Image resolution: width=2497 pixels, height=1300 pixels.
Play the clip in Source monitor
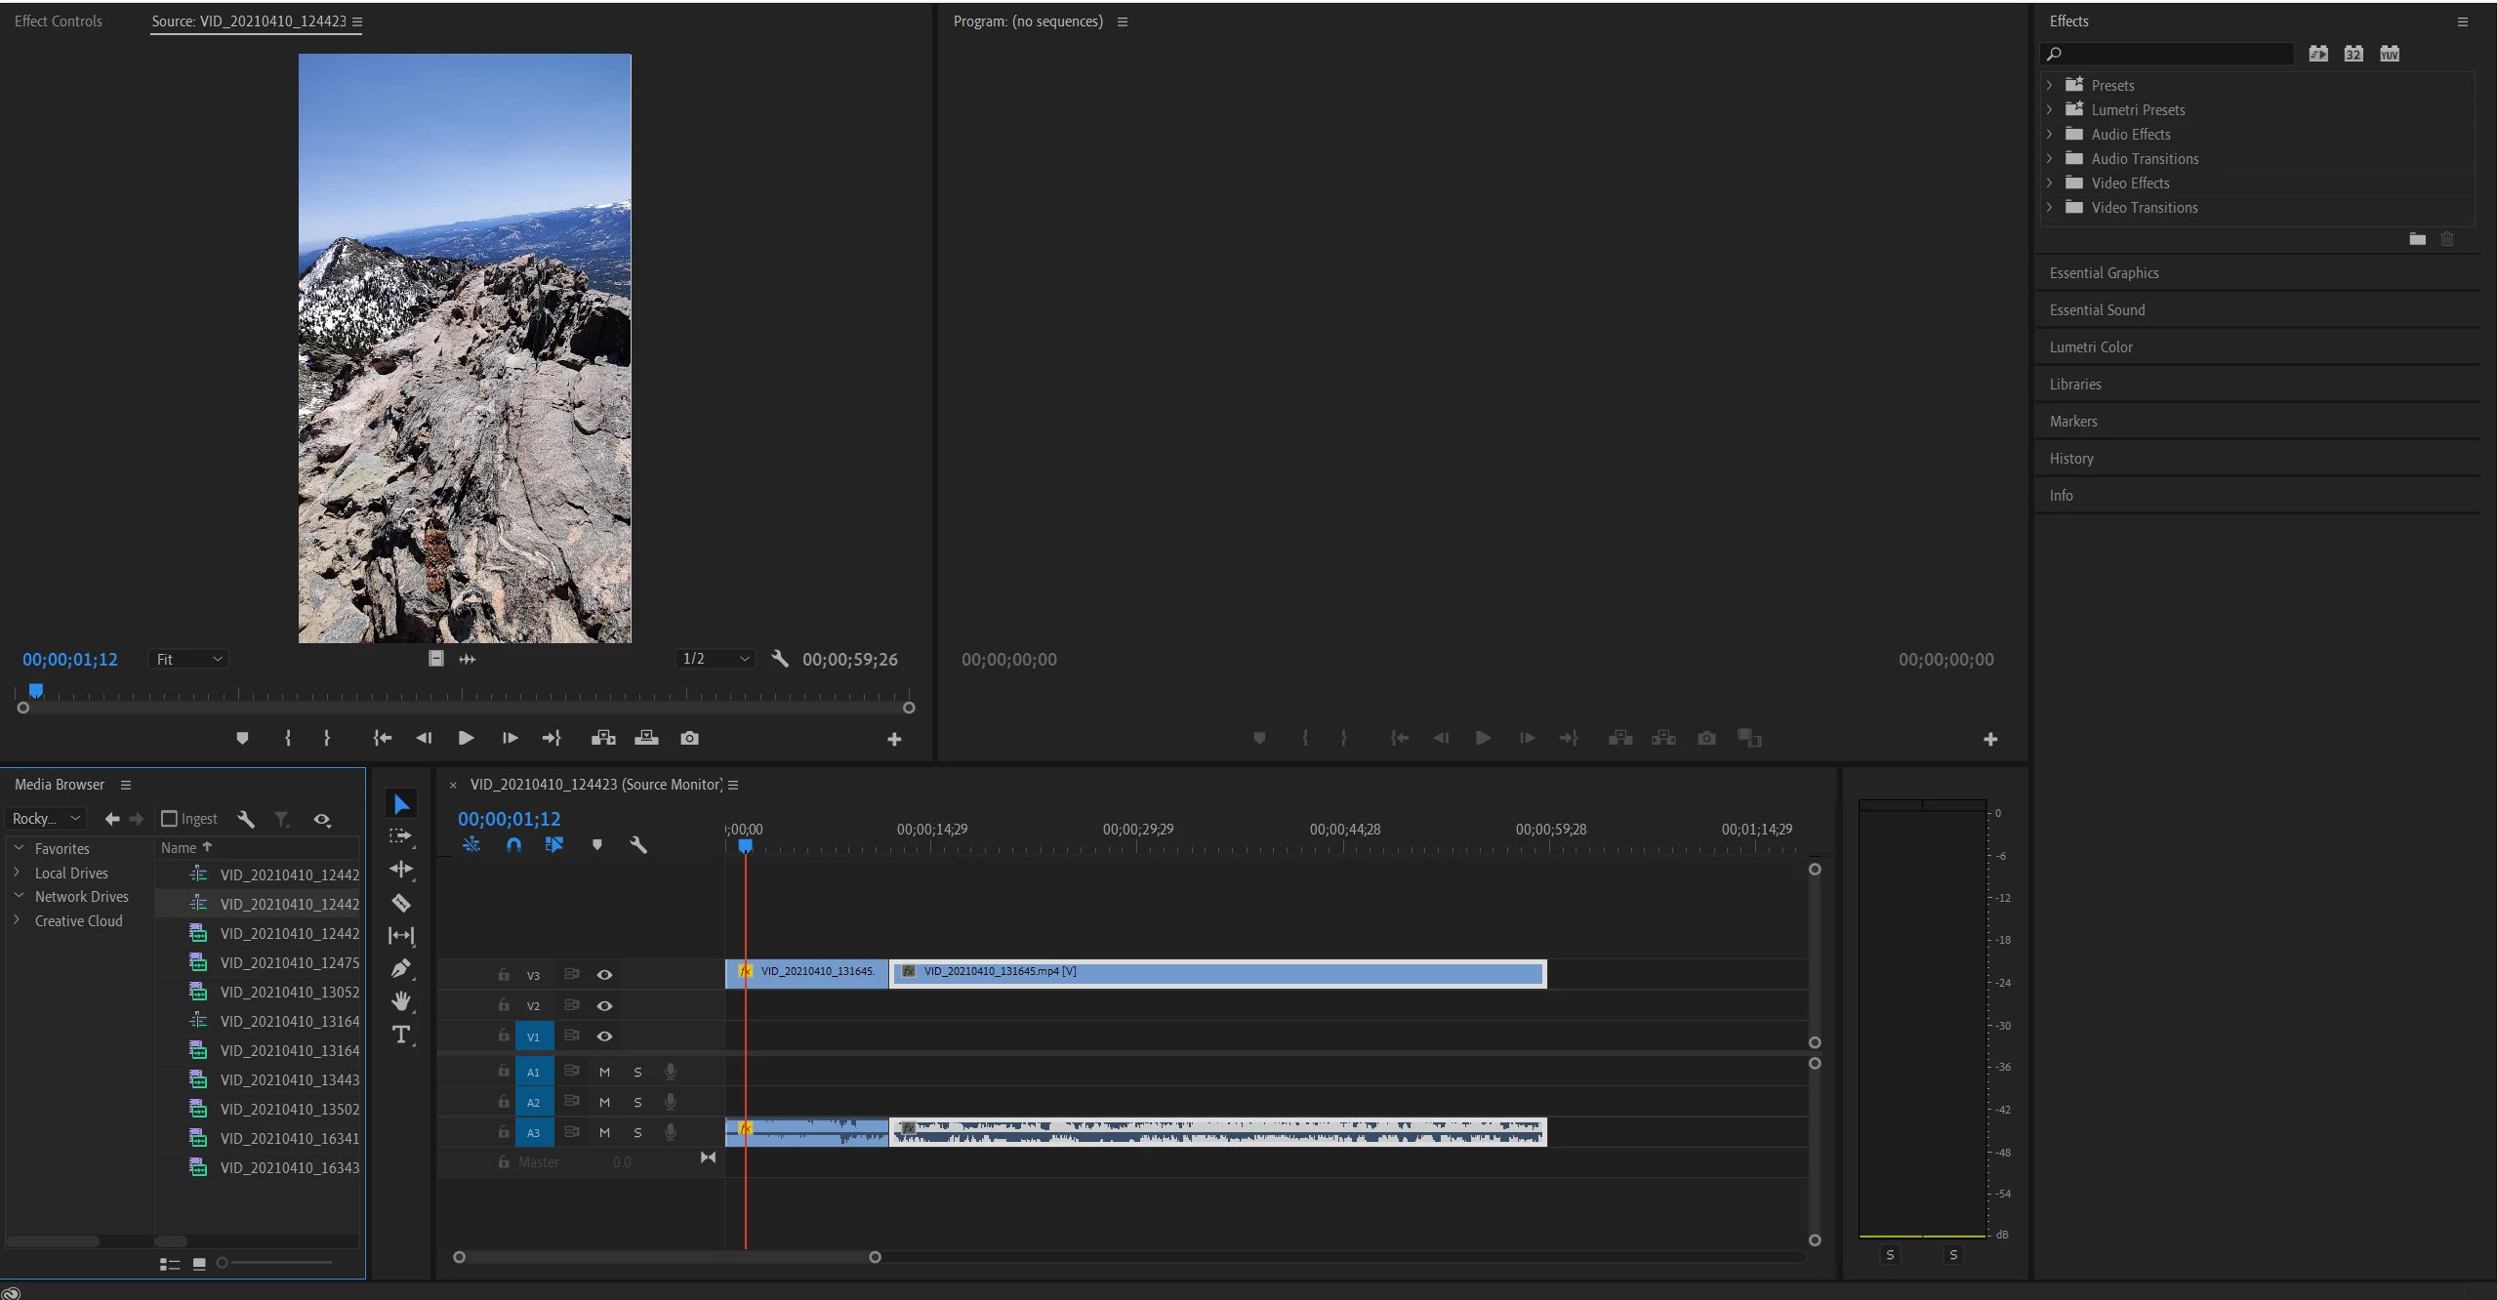point(466,738)
